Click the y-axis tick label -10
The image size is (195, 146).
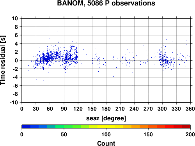pos(14,102)
